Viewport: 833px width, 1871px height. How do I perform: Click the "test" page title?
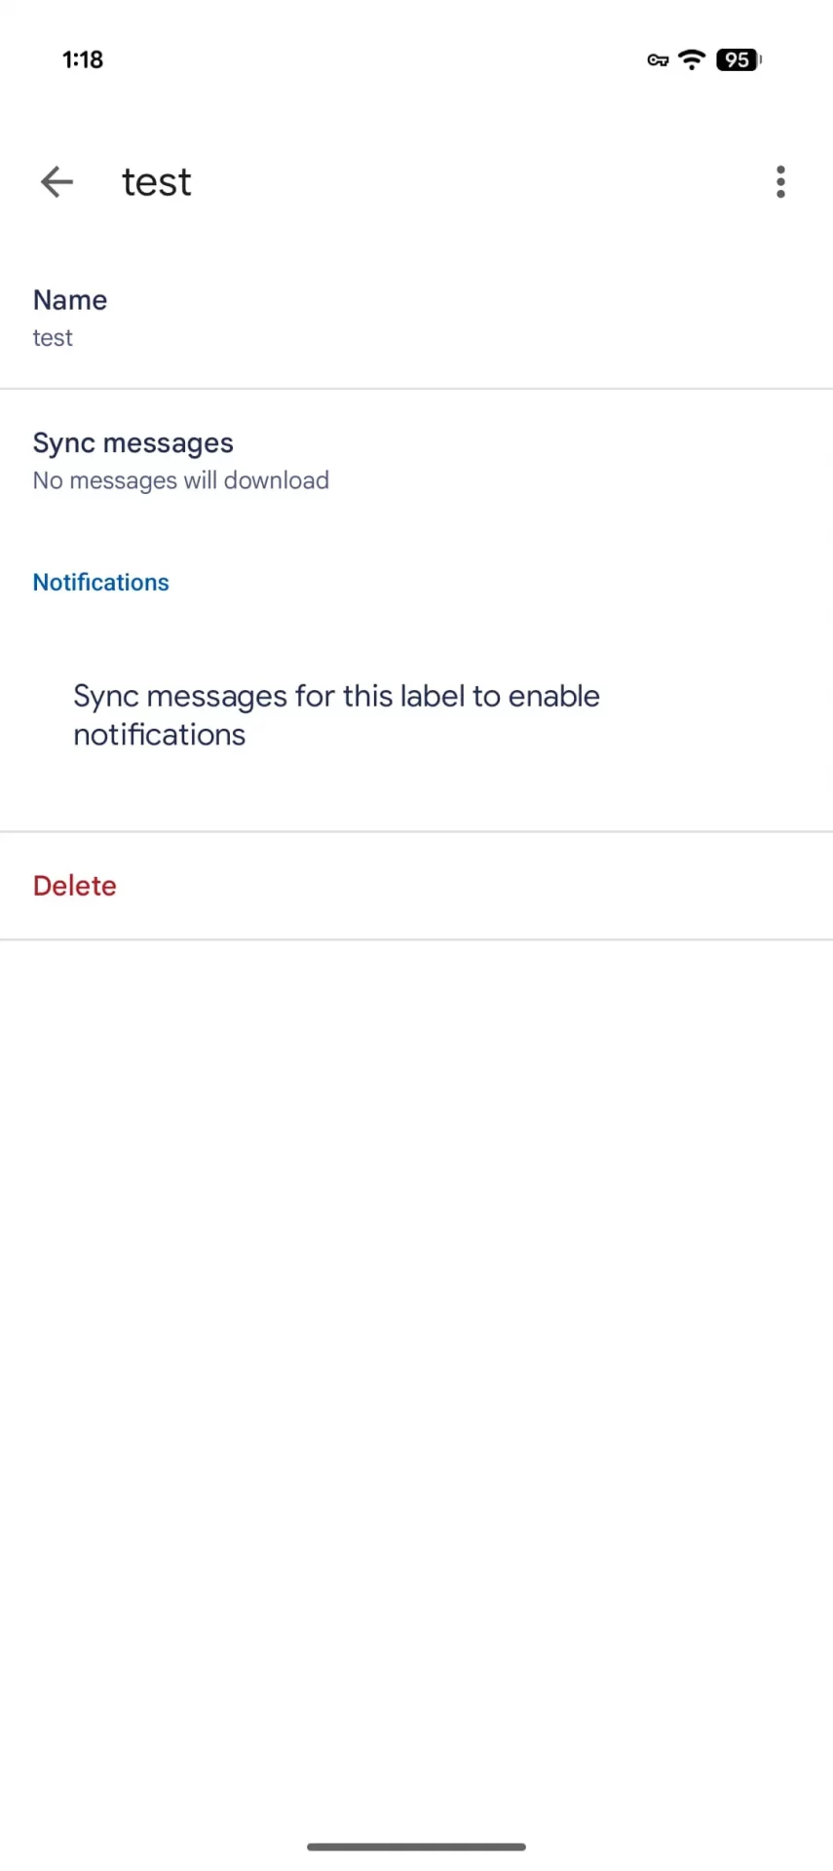[x=157, y=182]
